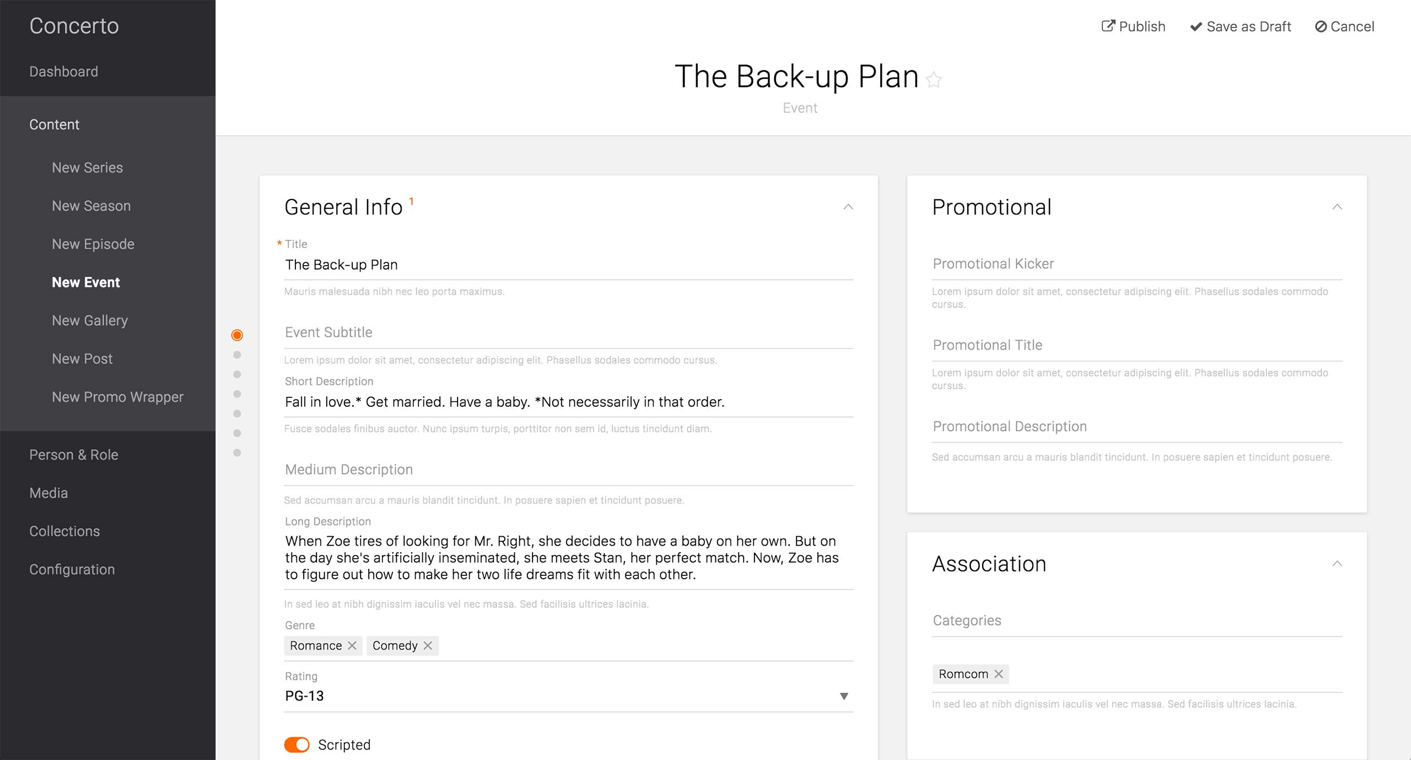The height and width of the screenshot is (760, 1411).
Task: Collapse the Association panel
Action: (x=1337, y=564)
